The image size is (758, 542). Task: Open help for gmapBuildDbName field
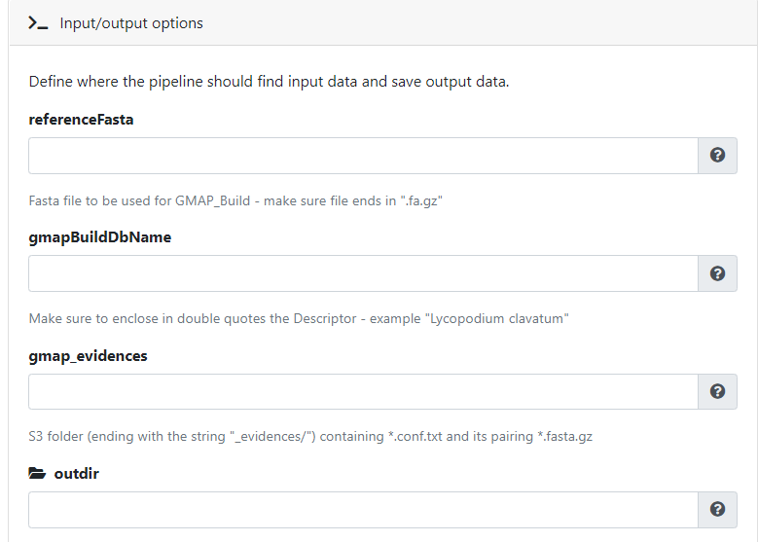[x=717, y=273]
